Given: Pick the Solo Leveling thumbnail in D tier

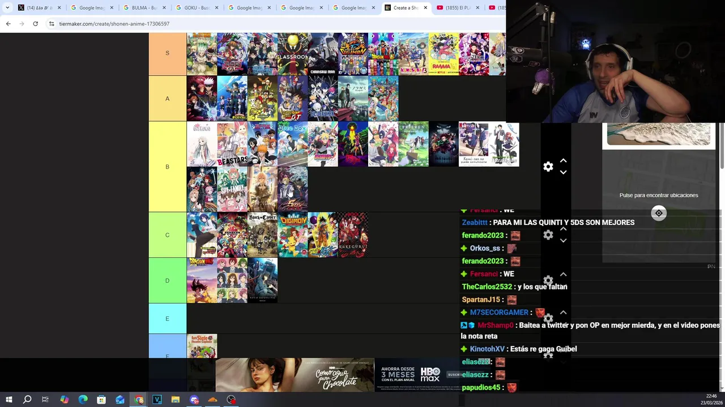Looking at the screenshot, I should (262, 280).
